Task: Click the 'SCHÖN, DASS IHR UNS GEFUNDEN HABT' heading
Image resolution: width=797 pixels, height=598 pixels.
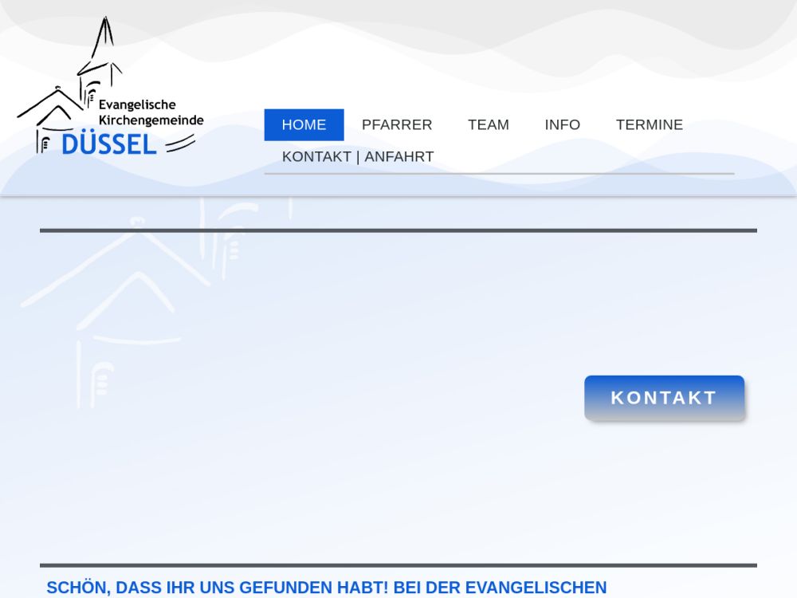Action: [326, 588]
